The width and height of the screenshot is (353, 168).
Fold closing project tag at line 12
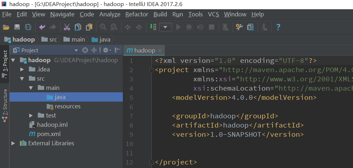click(x=151, y=162)
